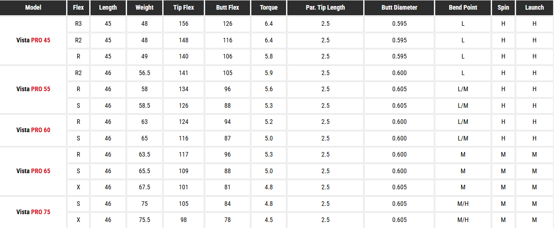Select the Butt Diameter column header
The width and height of the screenshot is (554, 228).
399,8
